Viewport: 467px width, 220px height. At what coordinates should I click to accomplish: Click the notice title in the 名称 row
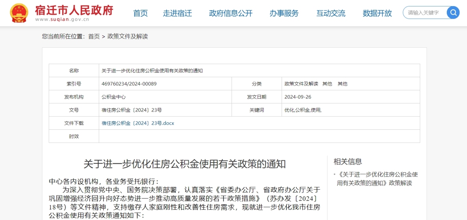coord(152,71)
